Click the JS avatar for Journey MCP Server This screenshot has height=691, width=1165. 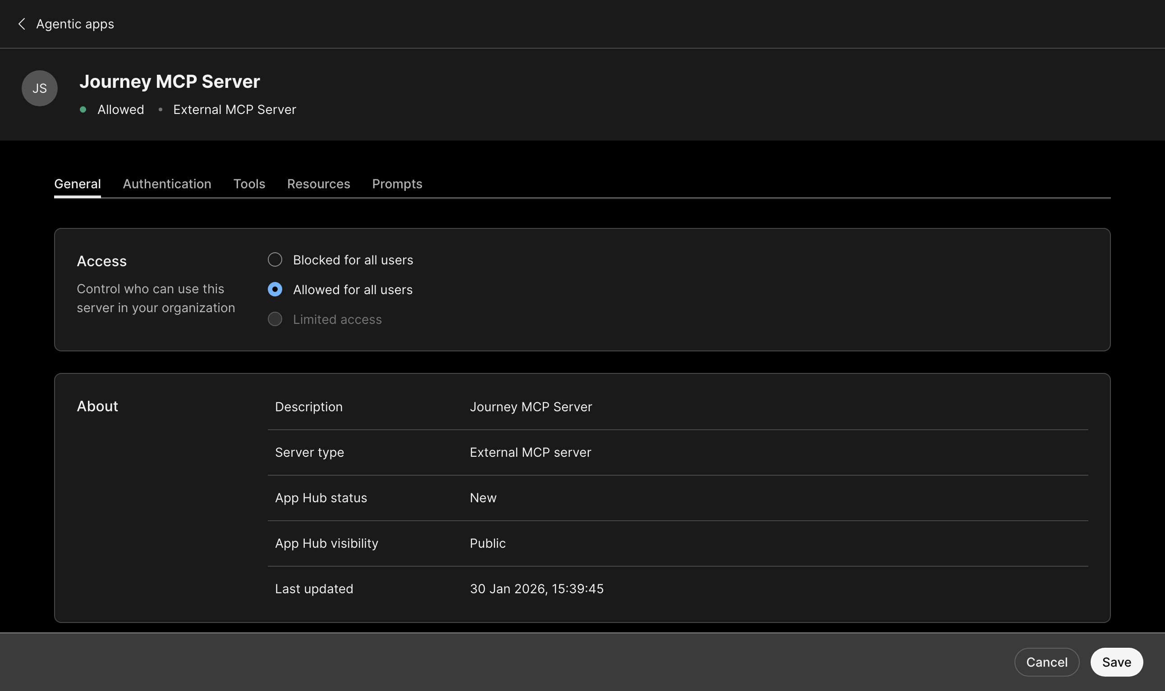[39, 88]
